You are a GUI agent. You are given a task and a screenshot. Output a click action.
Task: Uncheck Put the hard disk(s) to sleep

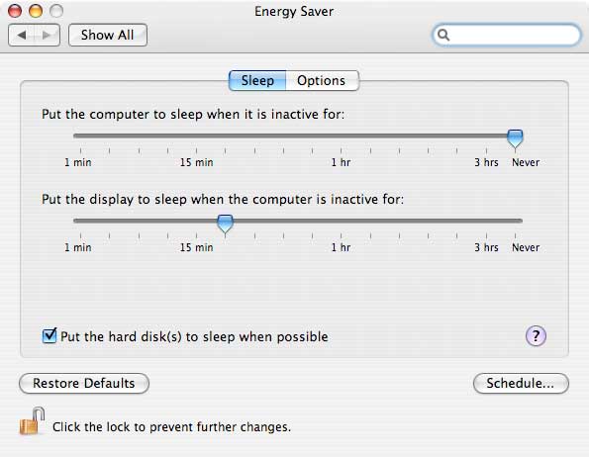point(49,335)
